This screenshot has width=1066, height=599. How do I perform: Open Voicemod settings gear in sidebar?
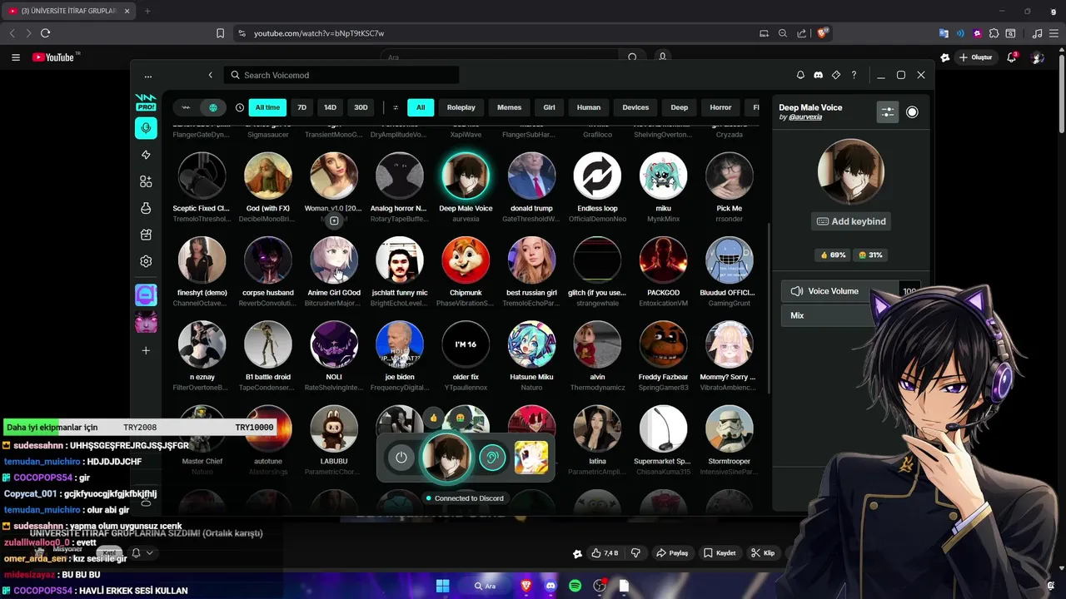pyautogui.click(x=146, y=261)
